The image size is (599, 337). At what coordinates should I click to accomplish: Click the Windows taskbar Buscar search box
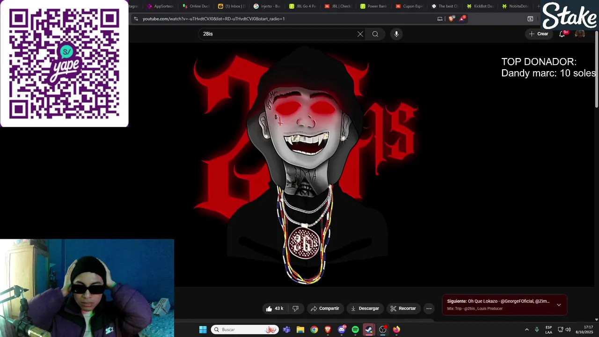point(245,330)
